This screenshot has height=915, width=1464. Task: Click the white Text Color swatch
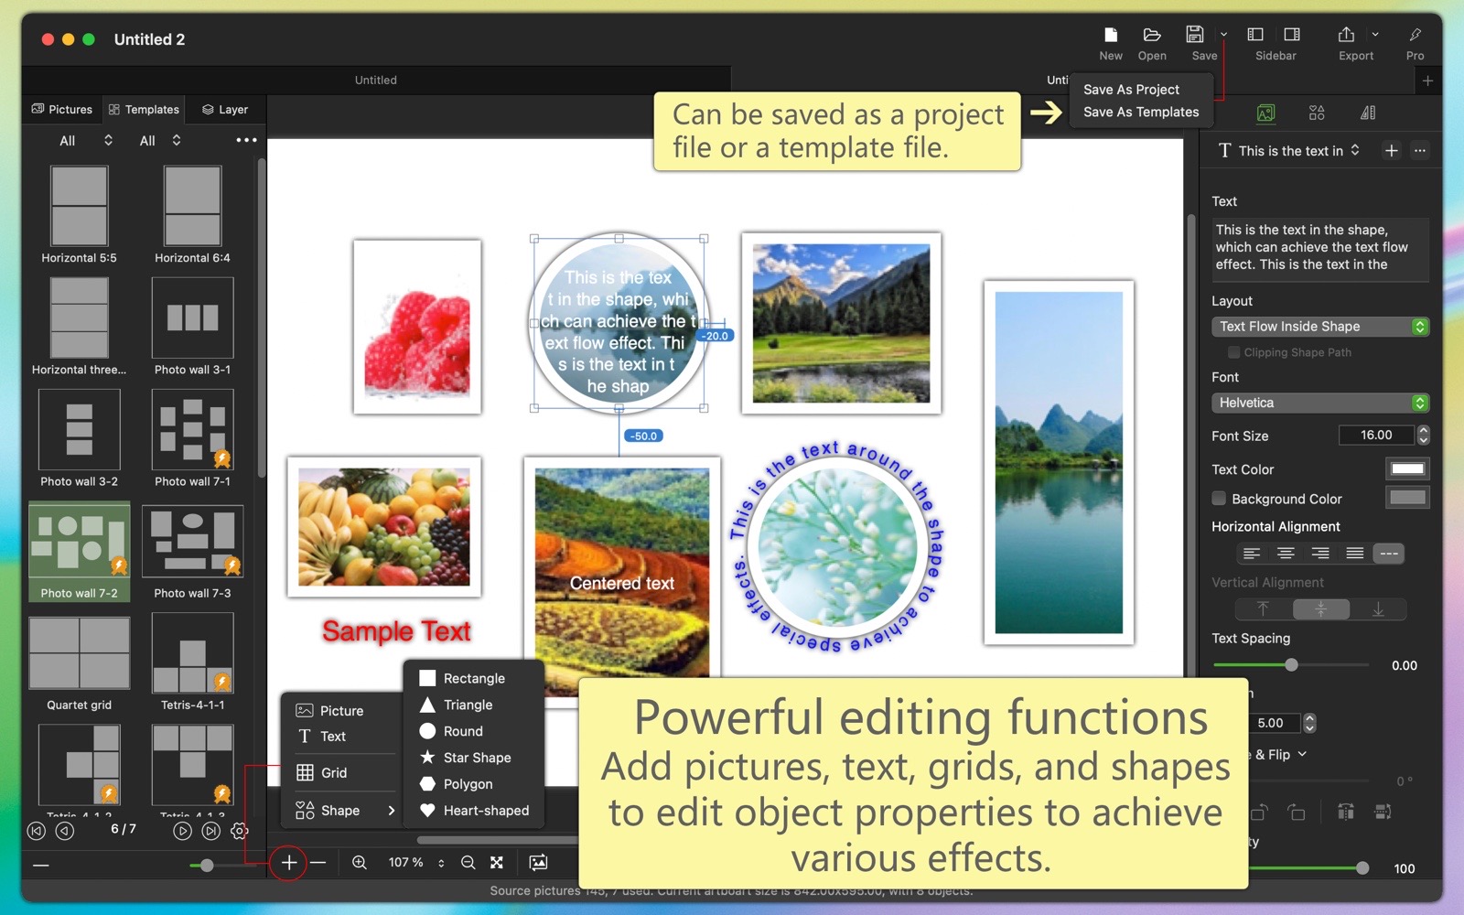coord(1406,469)
